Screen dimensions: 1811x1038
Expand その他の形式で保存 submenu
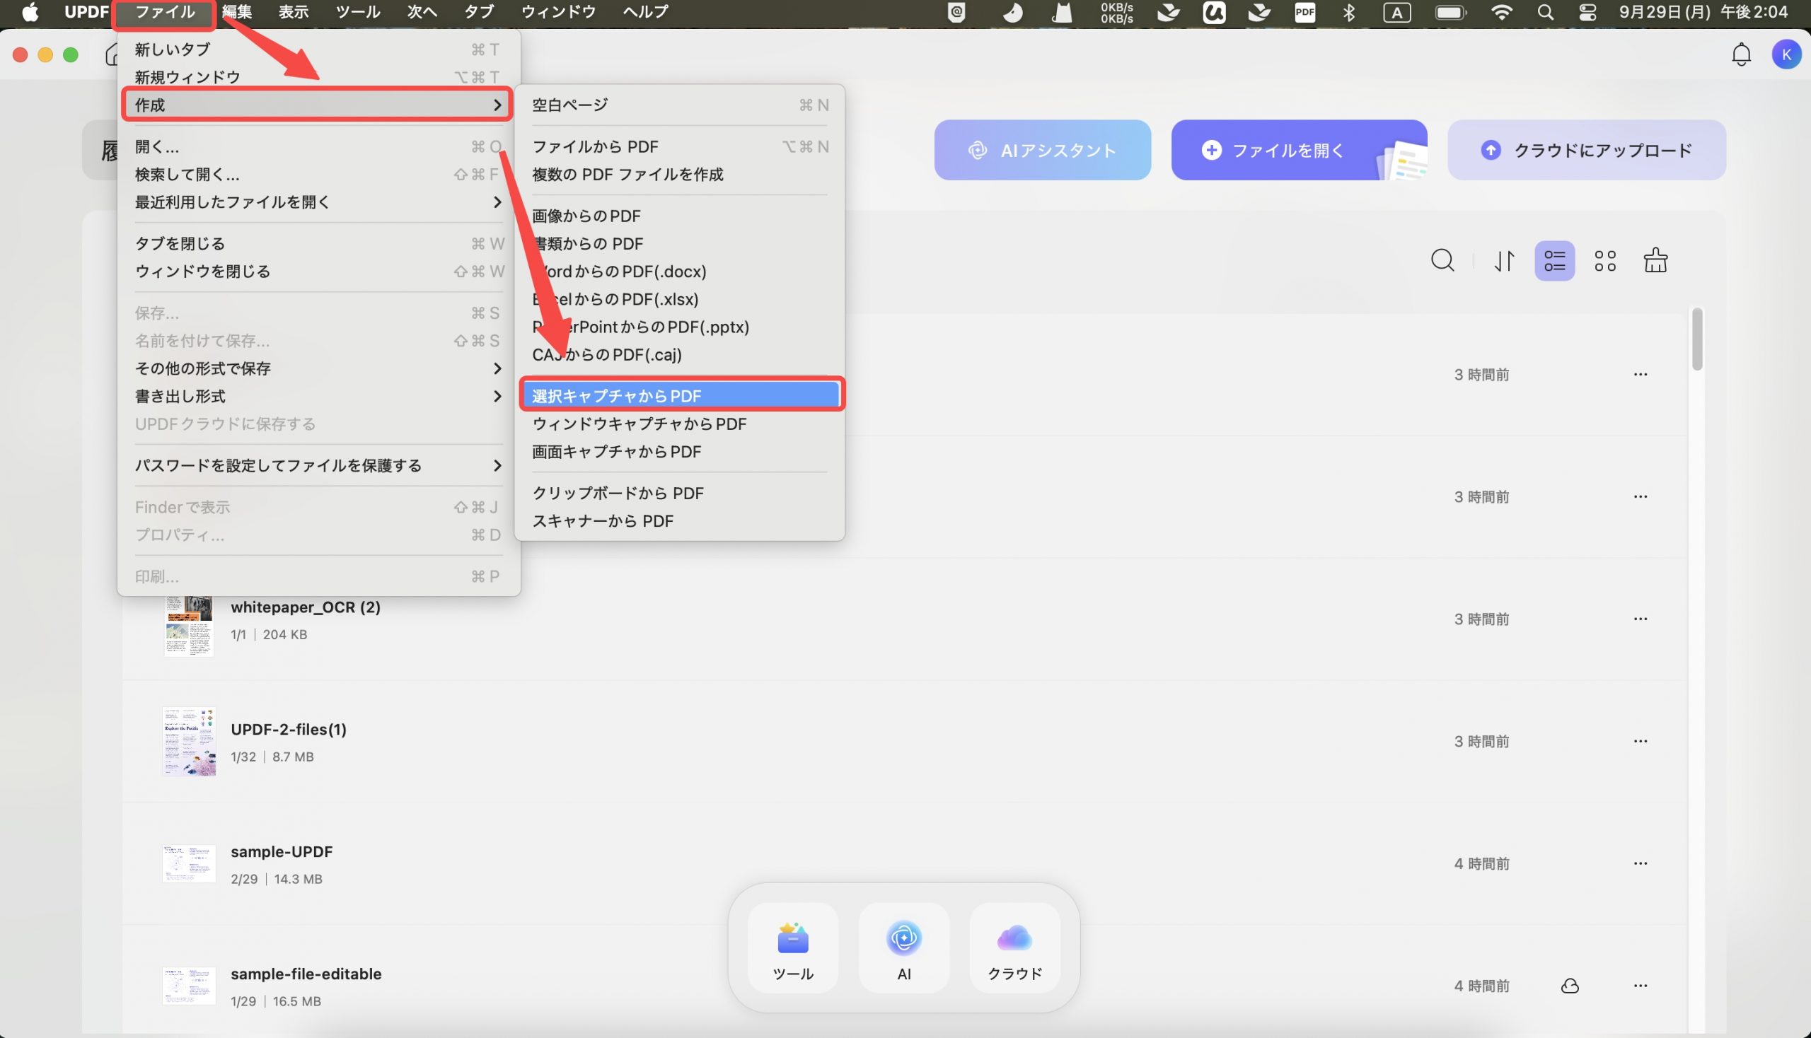pyautogui.click(x=318, y=368)
